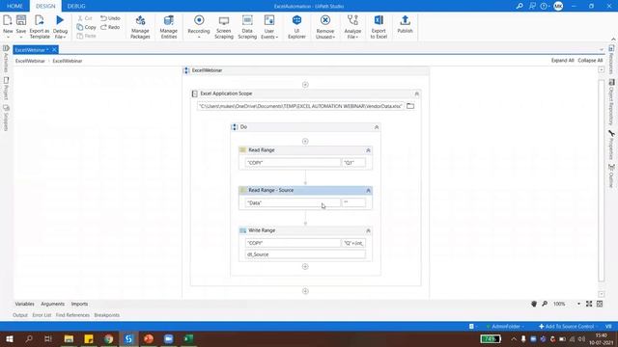Open Excel from the taskbar
Screen dimensions: 618x347
tap(188, 338)
